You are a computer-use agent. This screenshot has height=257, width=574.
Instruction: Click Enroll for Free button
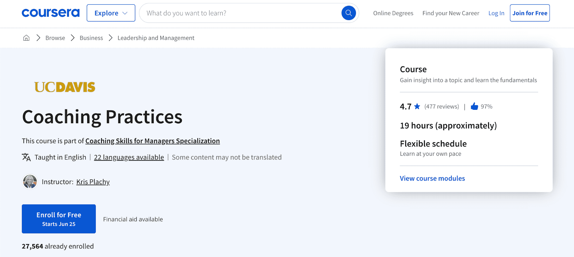click(x=59, y=219)
